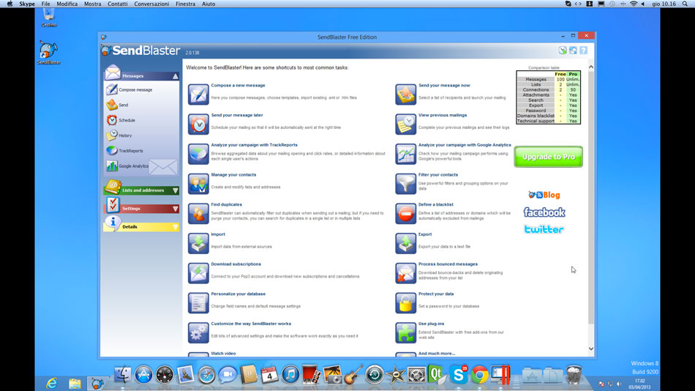
Task: Select Send in the sidebar
Action: (118, 105)
